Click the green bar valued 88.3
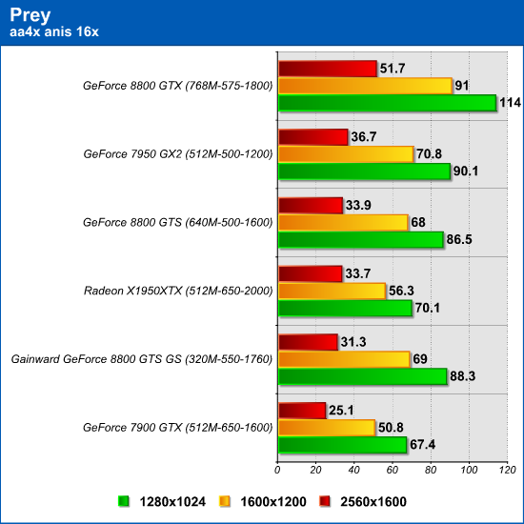 tap(363, 376)
